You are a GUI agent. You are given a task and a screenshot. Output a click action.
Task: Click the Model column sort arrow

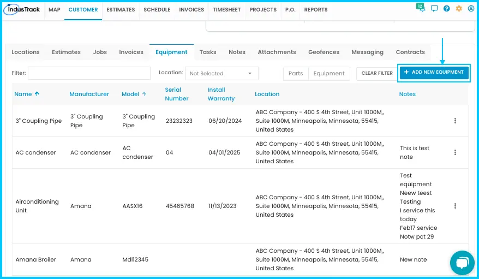pos(144,94)
